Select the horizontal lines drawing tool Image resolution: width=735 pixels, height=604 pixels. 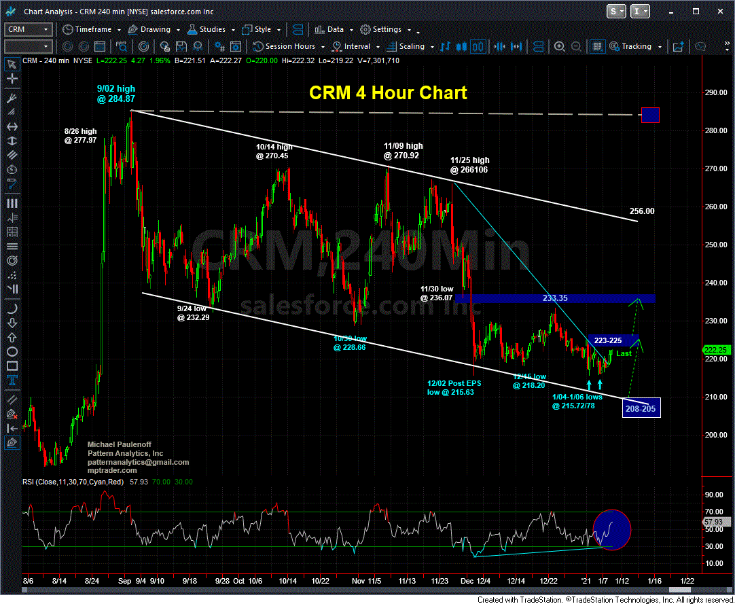(13, 246)
